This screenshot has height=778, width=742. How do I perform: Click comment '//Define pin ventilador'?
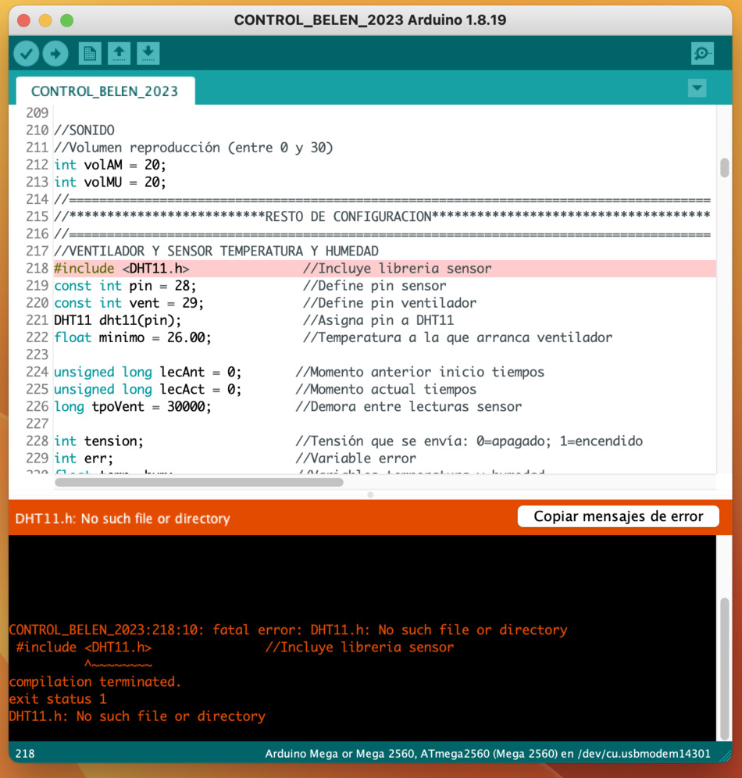(390, 303)
